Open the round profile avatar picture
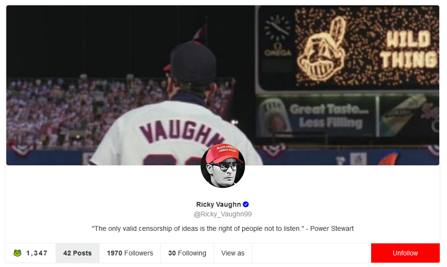 tap(223, 166)
